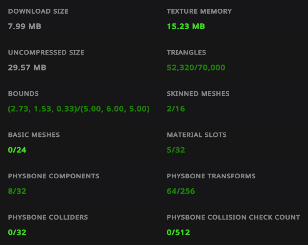Select the 15.23 MB texture memory value
This screenshot has height=245, width=308.
pyautogui.click(x=186, y=26)
